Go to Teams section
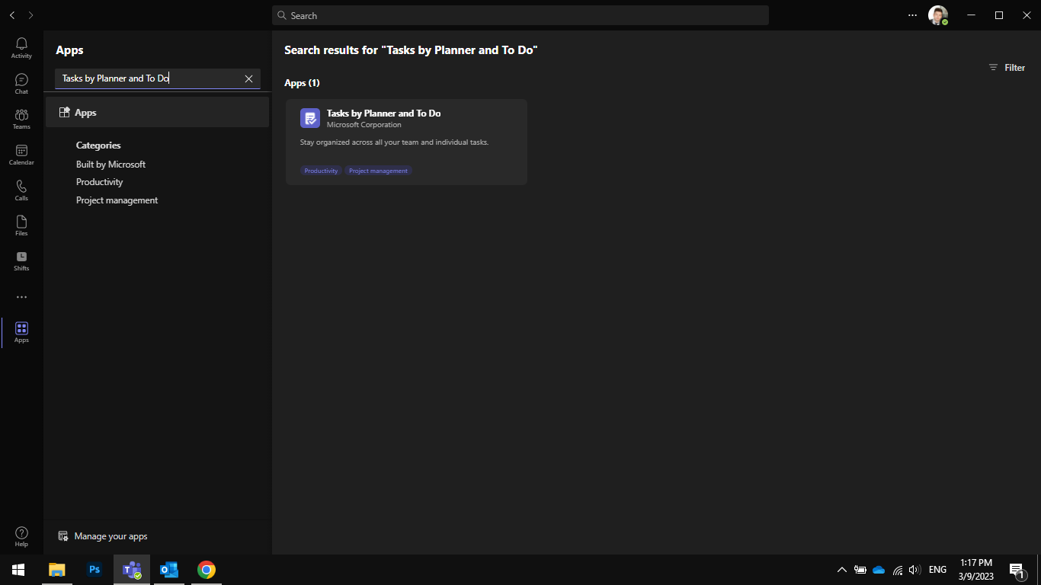The height and width of the screenshot is (585, 1041). 21,119
